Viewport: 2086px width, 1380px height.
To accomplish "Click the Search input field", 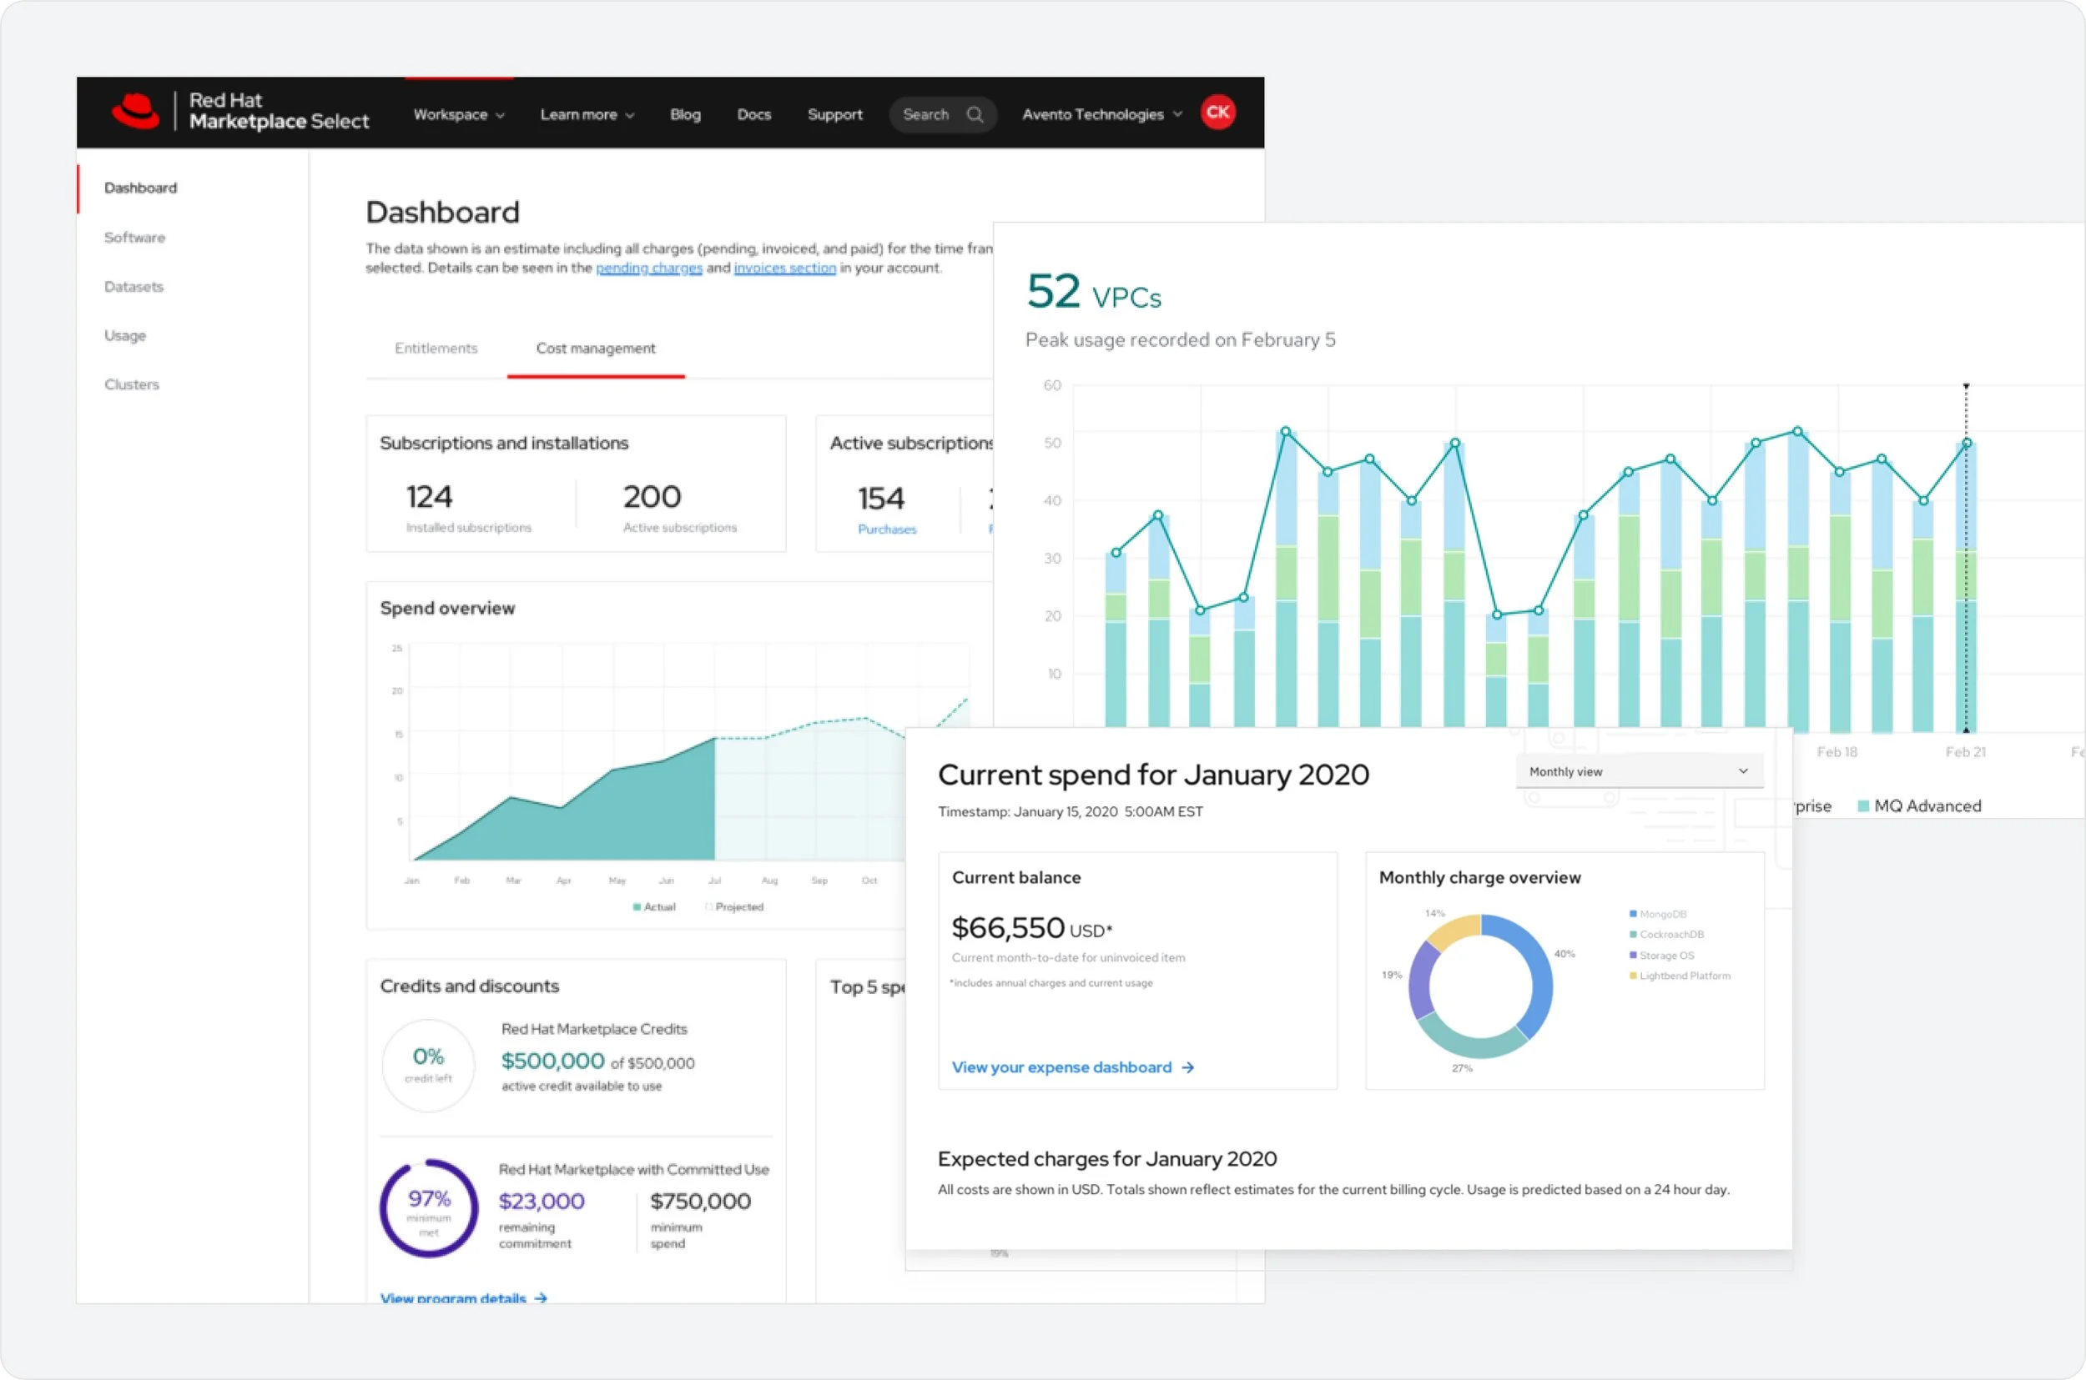I will [942, 114].
